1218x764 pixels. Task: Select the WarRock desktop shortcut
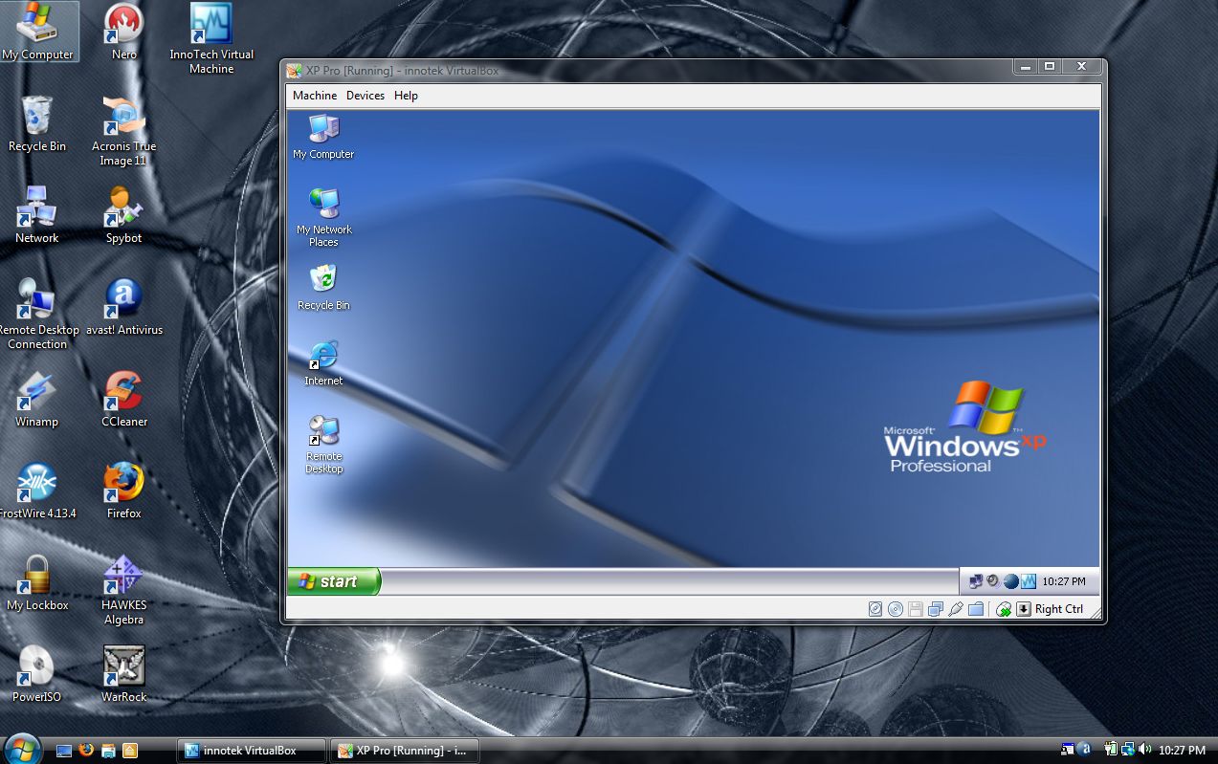tap(123, 675)
